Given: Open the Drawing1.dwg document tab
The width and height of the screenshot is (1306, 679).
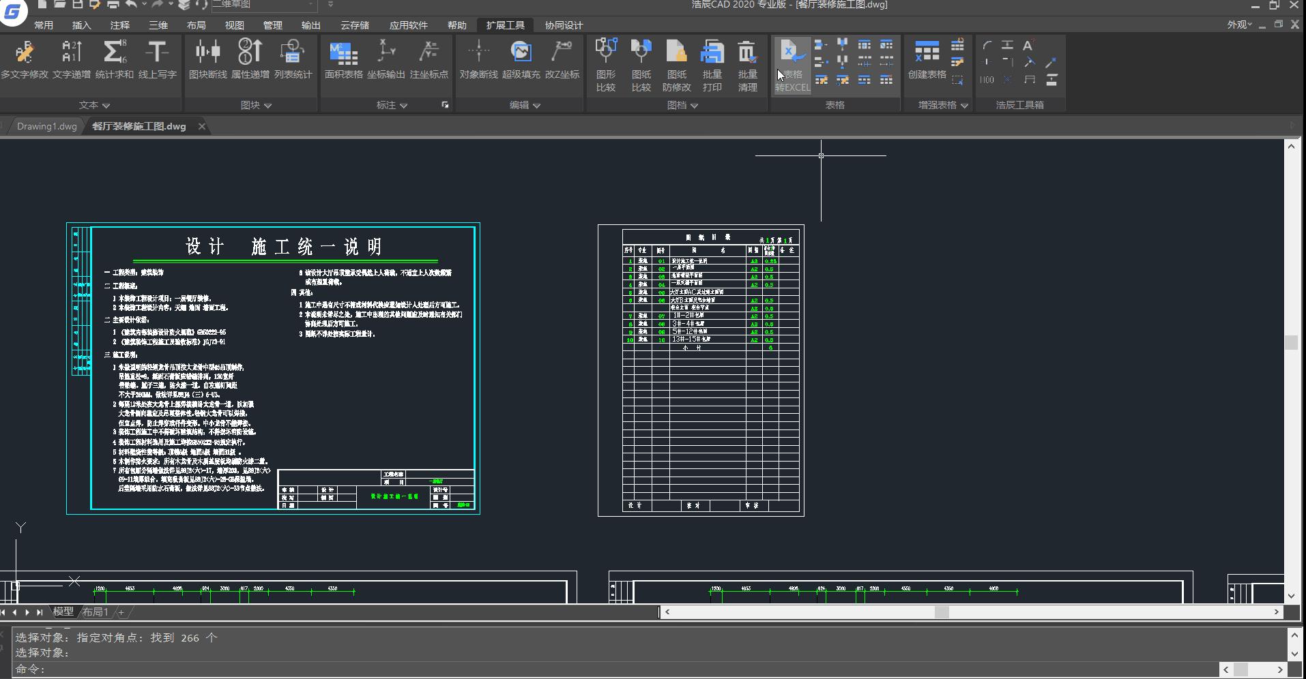Looking at the screenshot, I should [x=46, y=126].
